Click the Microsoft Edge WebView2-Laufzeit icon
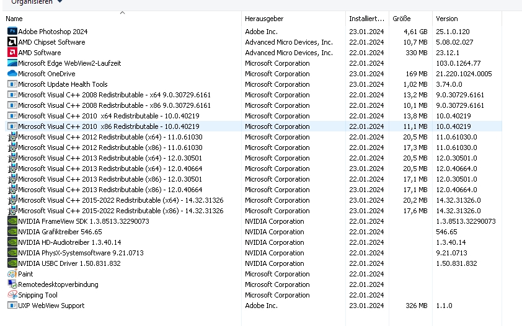 click(12, 63)
